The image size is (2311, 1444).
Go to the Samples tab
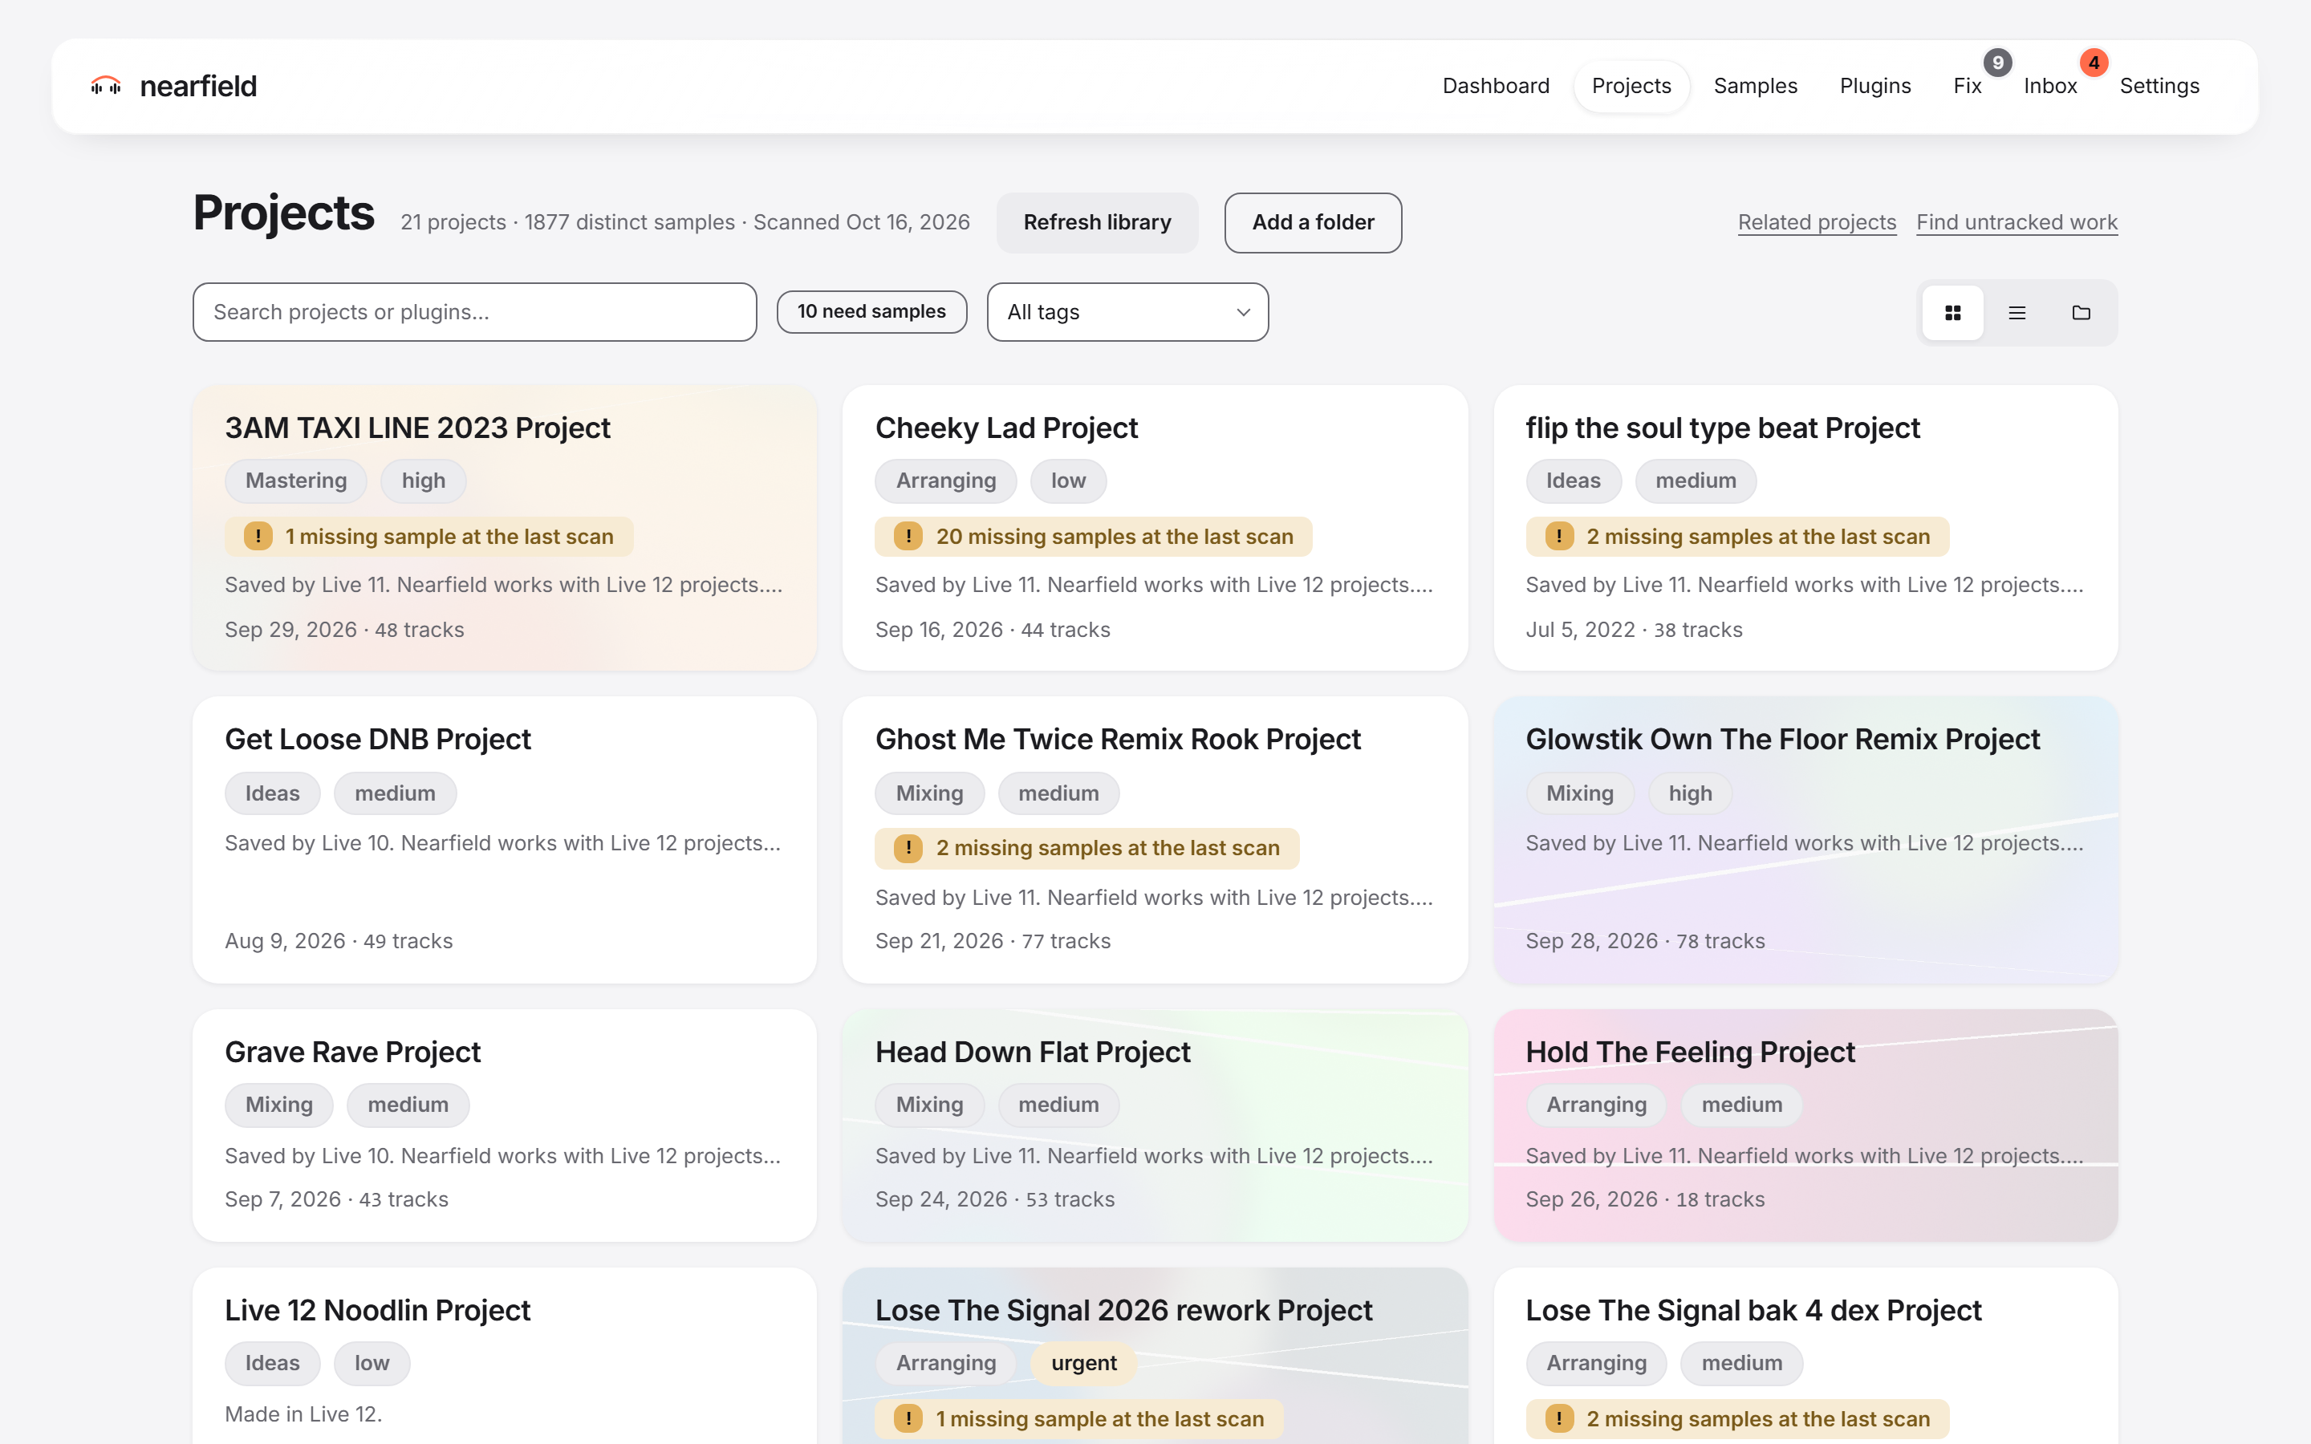[1755, 86]
